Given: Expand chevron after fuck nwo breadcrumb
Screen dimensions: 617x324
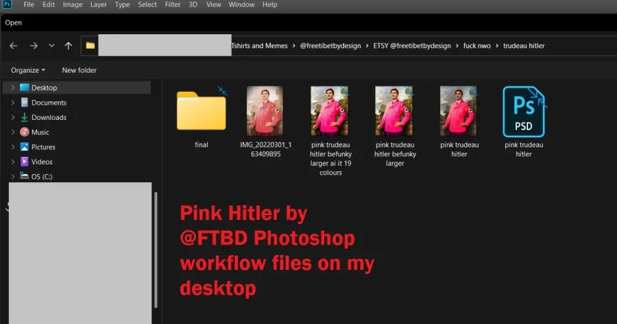Looking at the screenshot, I should coord(497,46).
